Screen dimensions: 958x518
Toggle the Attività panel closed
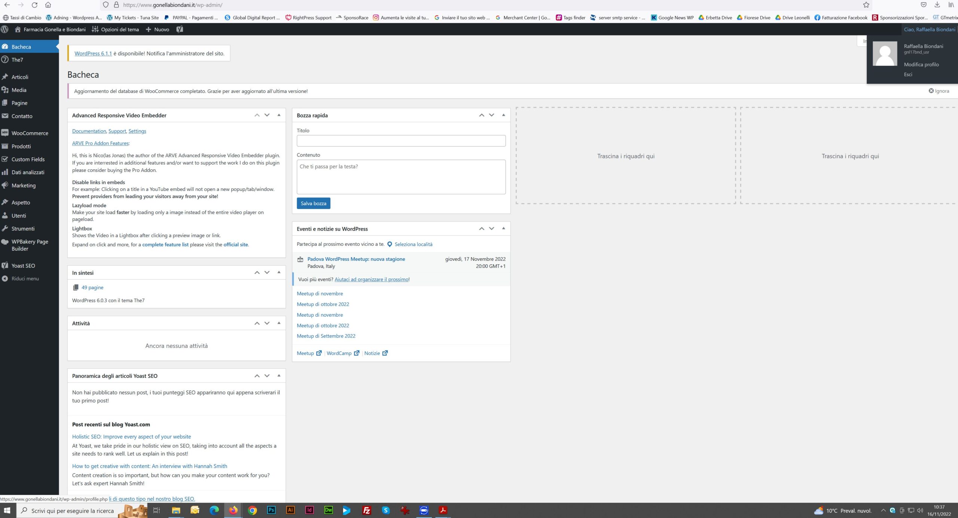279,323
